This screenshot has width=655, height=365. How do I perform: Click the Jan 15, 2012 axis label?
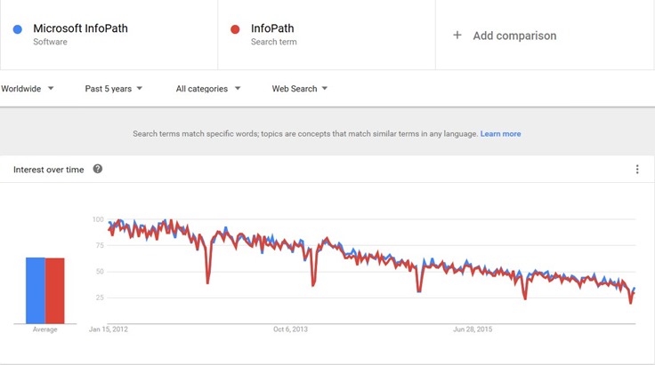(109, 329)
